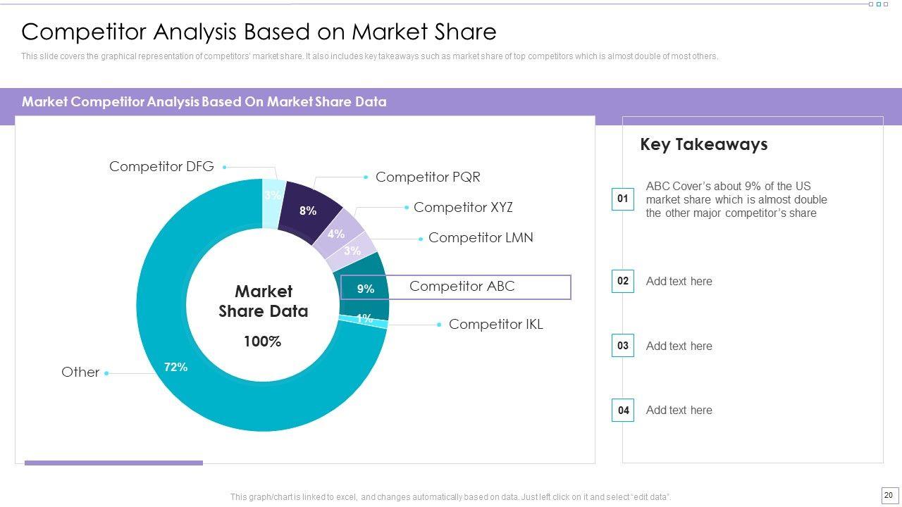The height and width of the screenshot is (507, 902).
Task: Select the Key Takeaways heading
Action: [703, 144]
